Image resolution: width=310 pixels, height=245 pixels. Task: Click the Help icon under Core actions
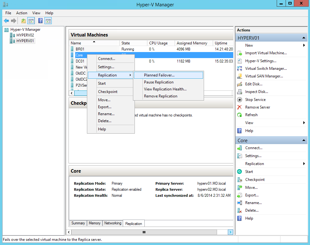click(240, 218)
